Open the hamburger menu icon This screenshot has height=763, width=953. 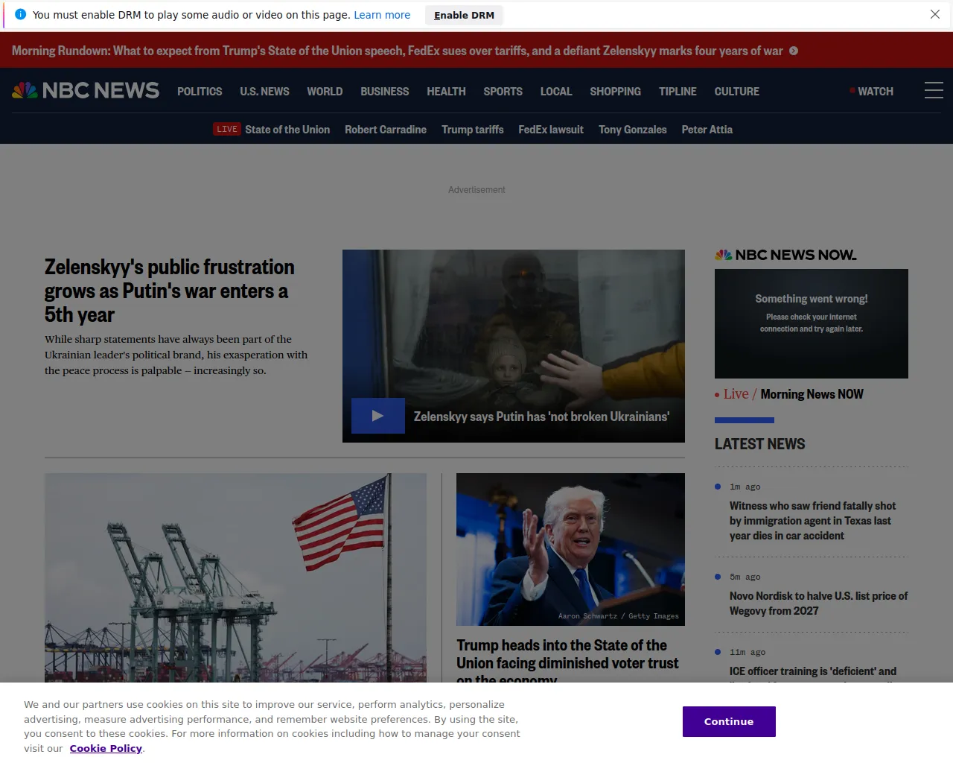[x=934, y=91]
